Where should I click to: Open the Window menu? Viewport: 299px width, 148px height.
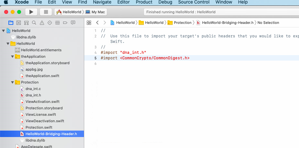224,2
